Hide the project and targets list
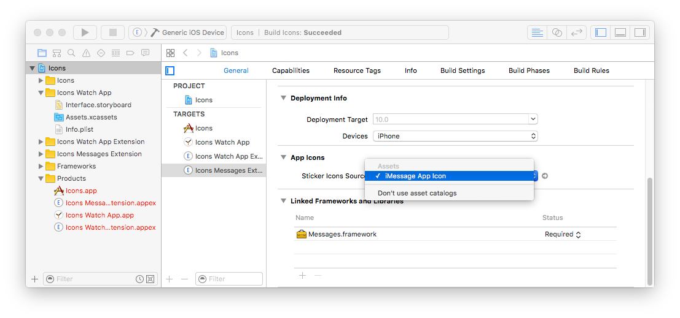This screenshot has width=680, height=318. point(170,70)
